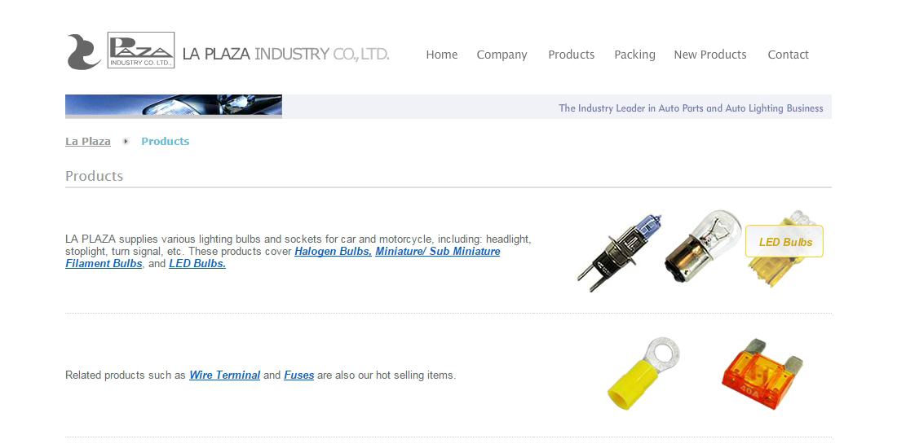Click the grey swirl emblem in header

coord(83,52)
